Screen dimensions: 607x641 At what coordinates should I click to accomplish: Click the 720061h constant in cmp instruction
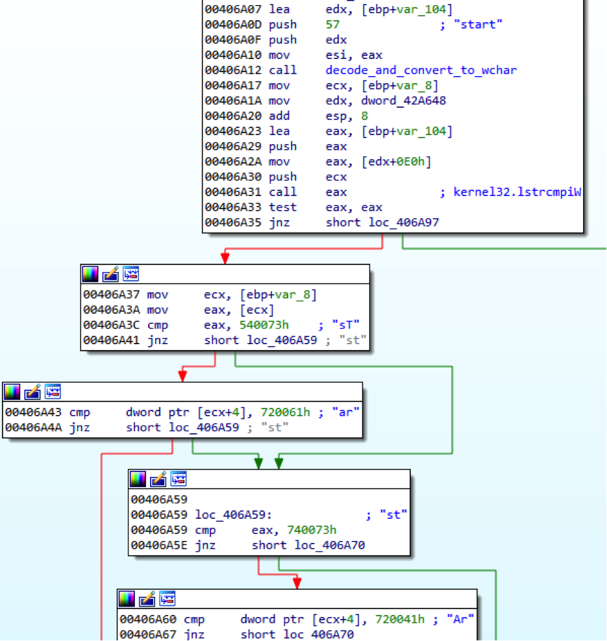pyautogui.click(x=287, y=412)
